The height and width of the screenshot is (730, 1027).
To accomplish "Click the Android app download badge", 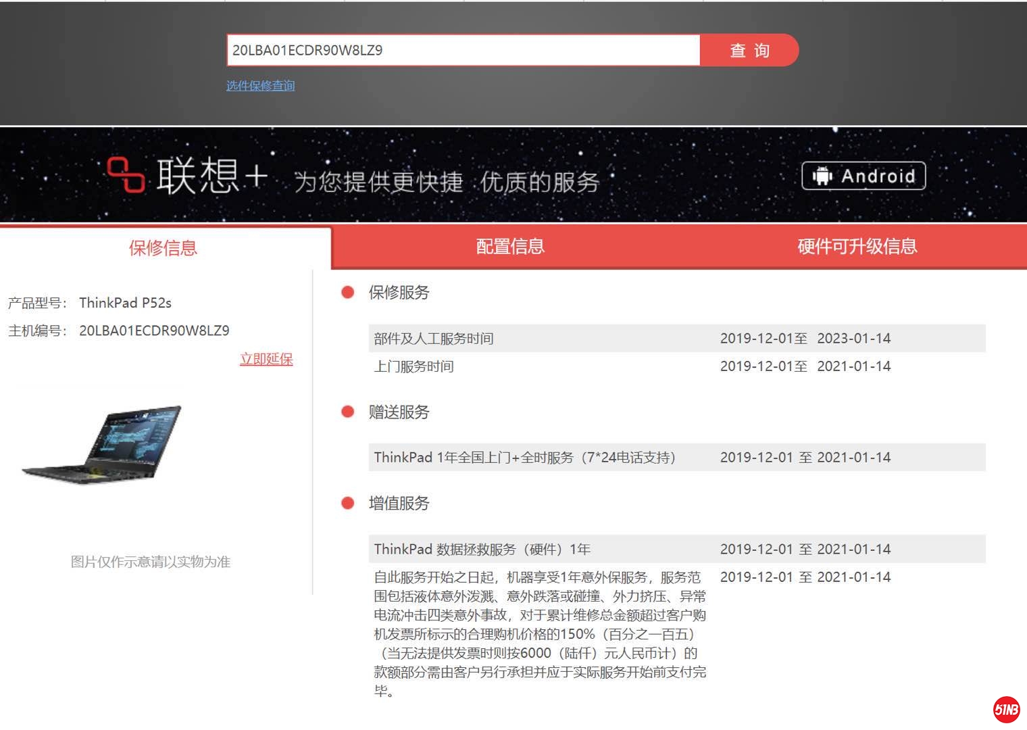I will [863, 176].
